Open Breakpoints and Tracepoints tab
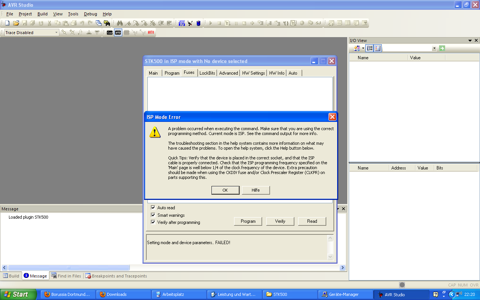 pos(116,276)
